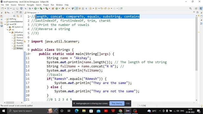Click the New Java Class green C icon
Screen dimensions: 203x114
(x=56, y=9)
